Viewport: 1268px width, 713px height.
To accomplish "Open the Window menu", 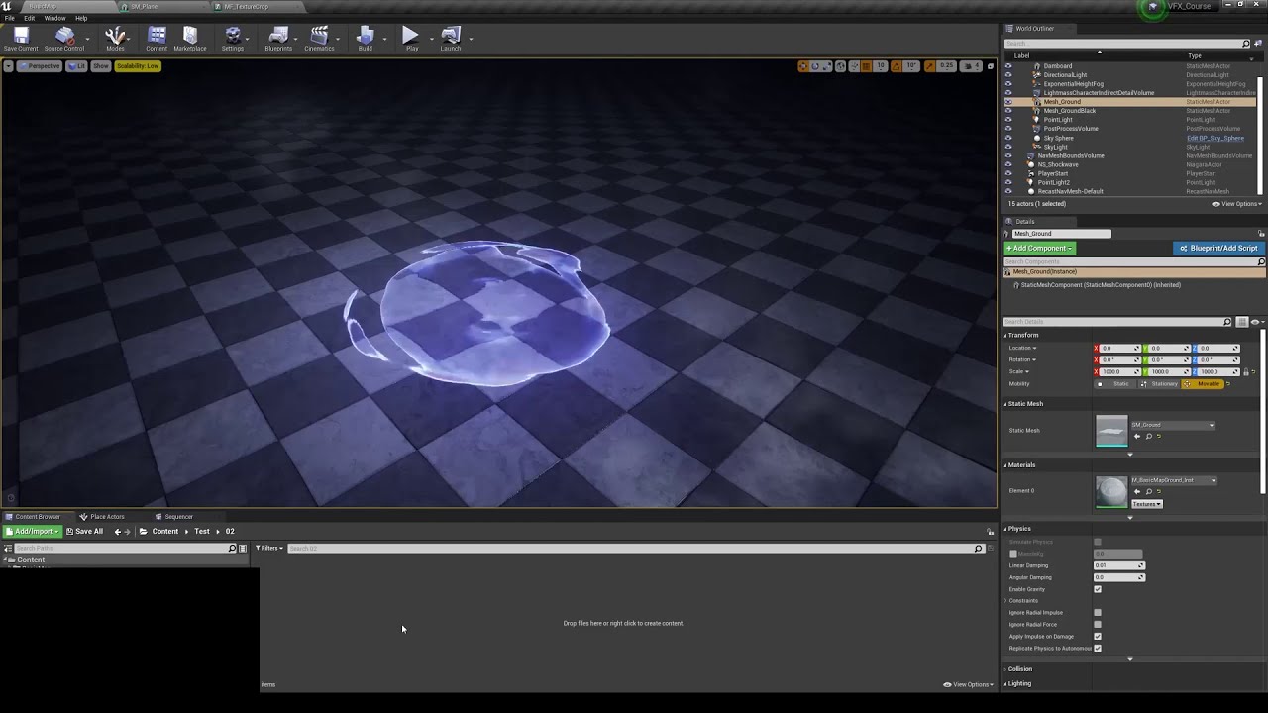I will (54, 18).
